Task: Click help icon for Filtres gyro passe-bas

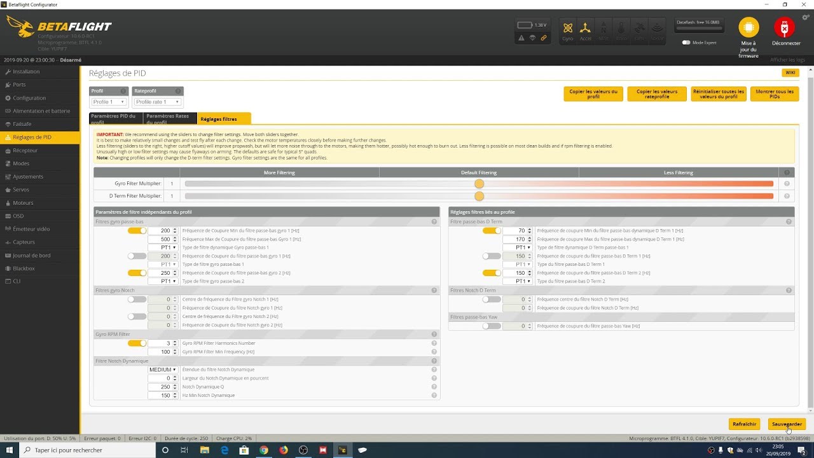Action: (434, 222)
